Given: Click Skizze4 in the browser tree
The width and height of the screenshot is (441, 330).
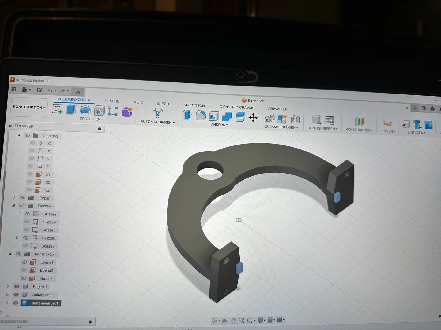Looking at the screenshot, I should [x=49, y=222].
